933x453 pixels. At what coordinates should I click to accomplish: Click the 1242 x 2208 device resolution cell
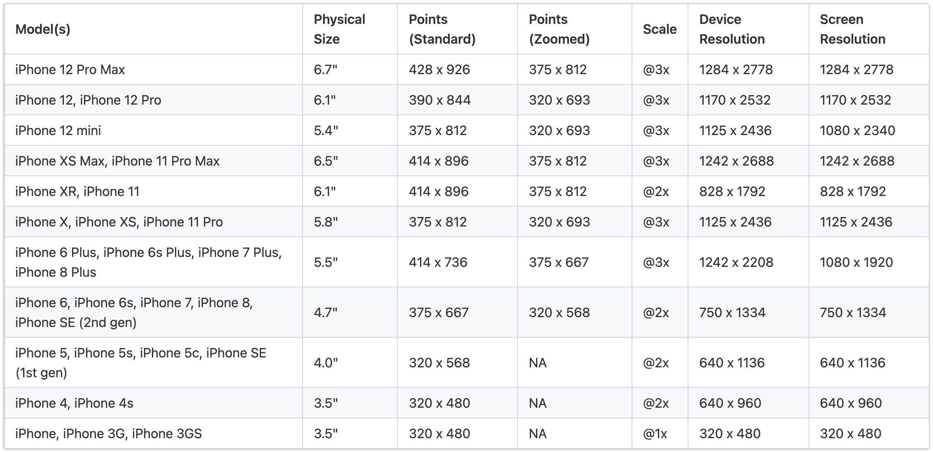[x=736, y=262]
